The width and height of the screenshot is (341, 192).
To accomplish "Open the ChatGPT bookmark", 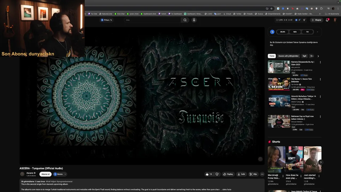I will 288,14.
